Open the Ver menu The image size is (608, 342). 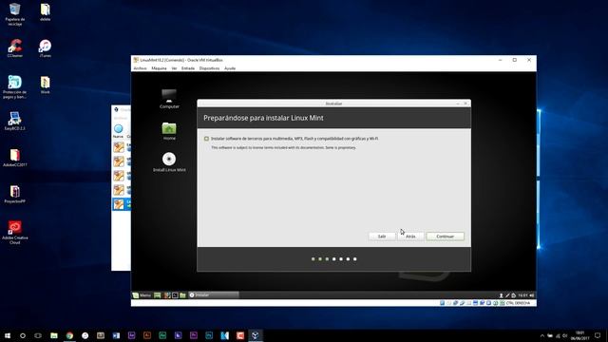pos(174,68)
